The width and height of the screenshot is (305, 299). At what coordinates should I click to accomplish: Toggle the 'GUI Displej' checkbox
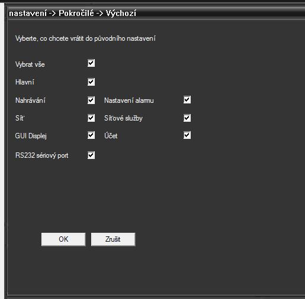(91, 135)
